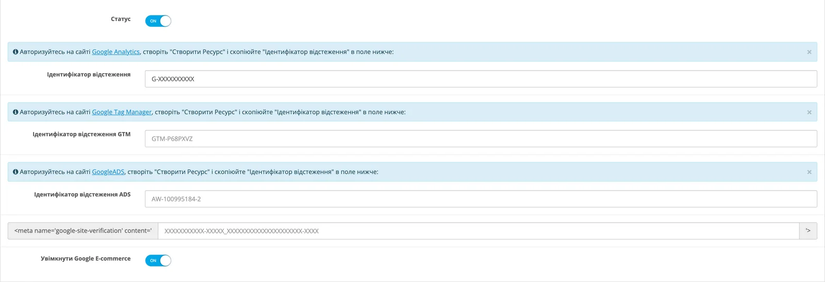Viewport: 825px width, 282px height.
Task: Click the Ідентифікатор відстеження ADS label
Action: [x=82, y=194]
